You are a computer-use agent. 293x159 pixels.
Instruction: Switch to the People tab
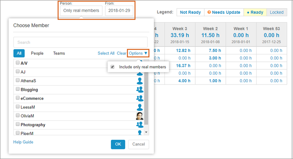(x=37, y=53)
